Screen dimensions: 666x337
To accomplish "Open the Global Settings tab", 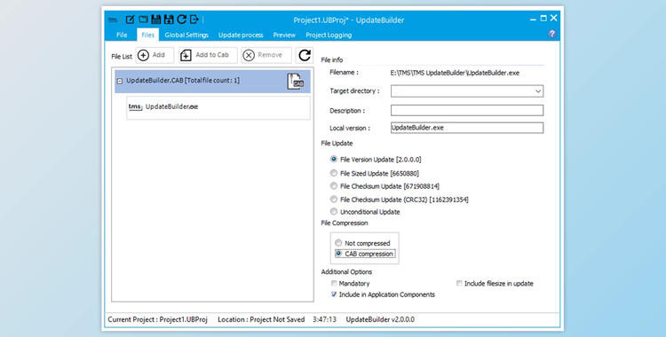I will [x=186, y=35].
